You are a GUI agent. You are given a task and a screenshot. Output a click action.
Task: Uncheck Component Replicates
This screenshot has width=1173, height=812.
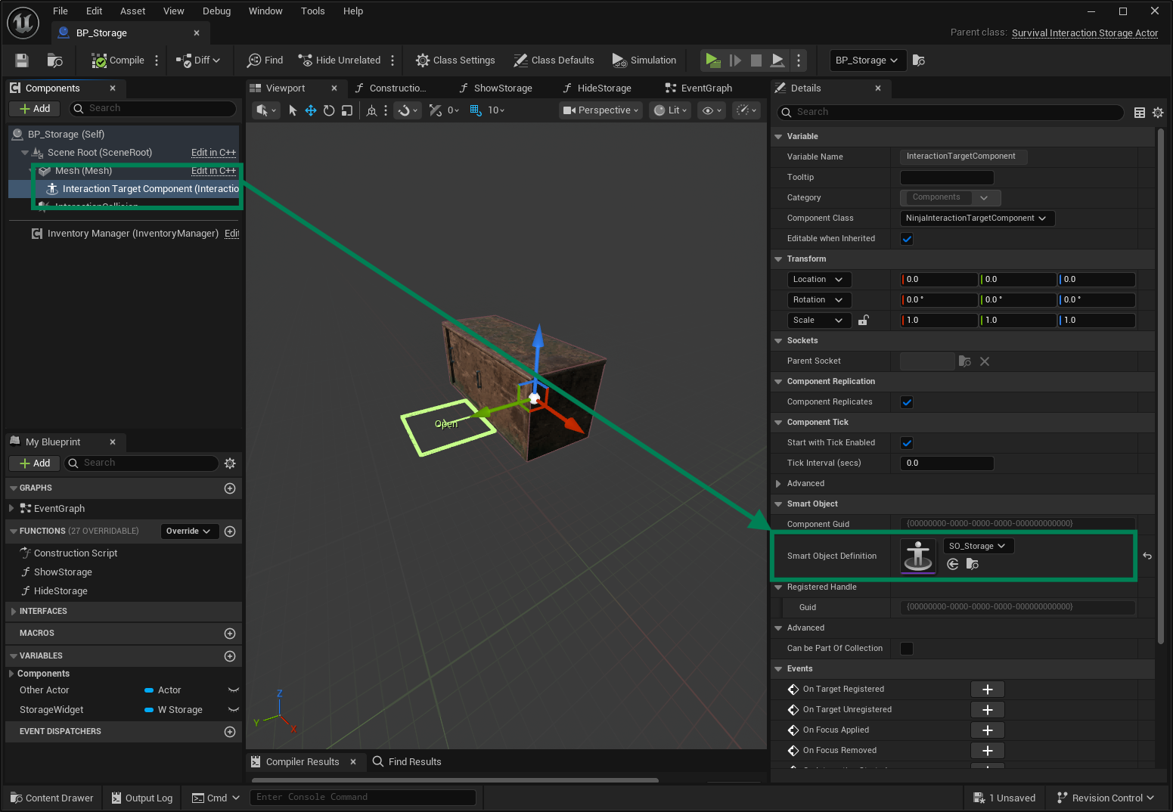(x=906, y=401)
